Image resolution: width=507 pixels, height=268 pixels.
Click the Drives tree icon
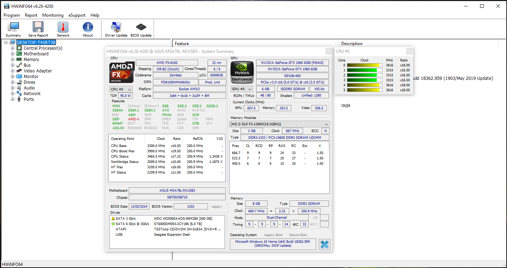click(19, 82)
